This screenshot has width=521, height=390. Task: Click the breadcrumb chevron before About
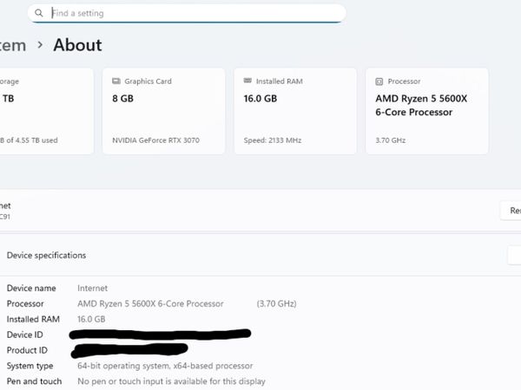point(40,46)
